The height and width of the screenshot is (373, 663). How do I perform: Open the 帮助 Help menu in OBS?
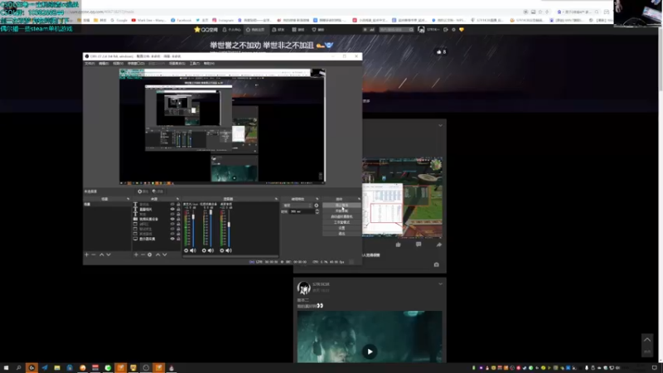coord(209,64)
